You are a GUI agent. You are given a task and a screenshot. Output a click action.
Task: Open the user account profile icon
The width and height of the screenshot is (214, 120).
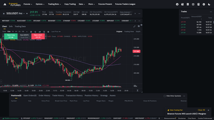click(177, 4)
